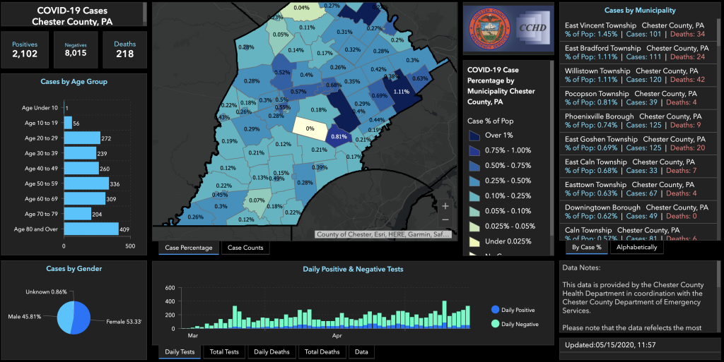Click the Under 0.025% legend swatch

[x=474, y=242]
